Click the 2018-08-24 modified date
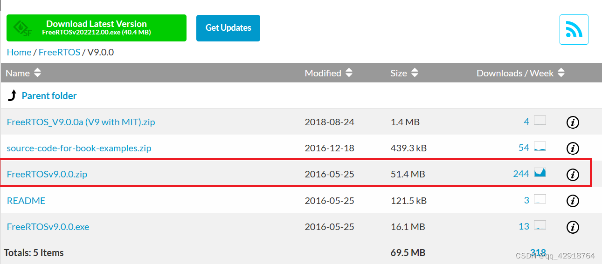 pyautogui.click(x=329, y=122)
